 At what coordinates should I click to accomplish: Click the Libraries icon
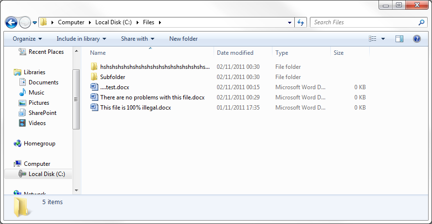[x=18, y=72]
